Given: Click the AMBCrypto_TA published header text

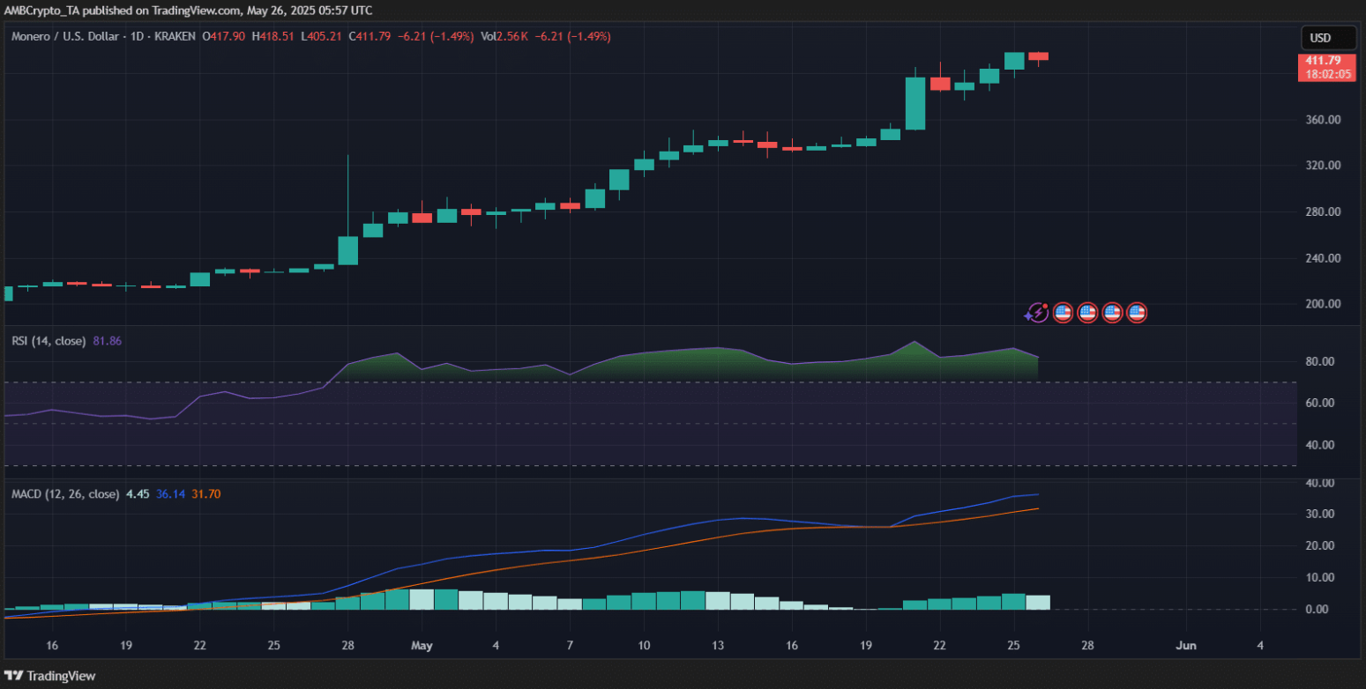Looking at the screenshot, I should [187, 10].
